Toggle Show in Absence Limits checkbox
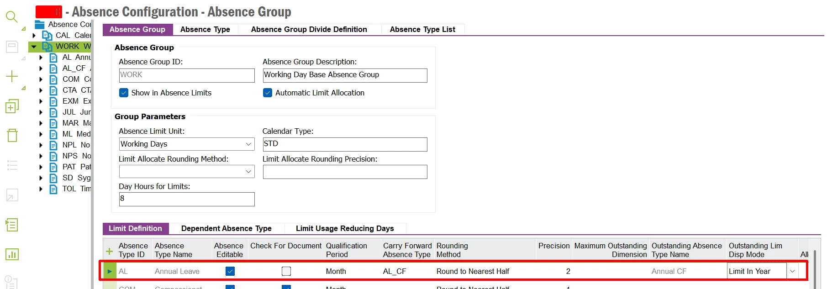The width and height of the screenshot is (827, 289). [124, 93]
